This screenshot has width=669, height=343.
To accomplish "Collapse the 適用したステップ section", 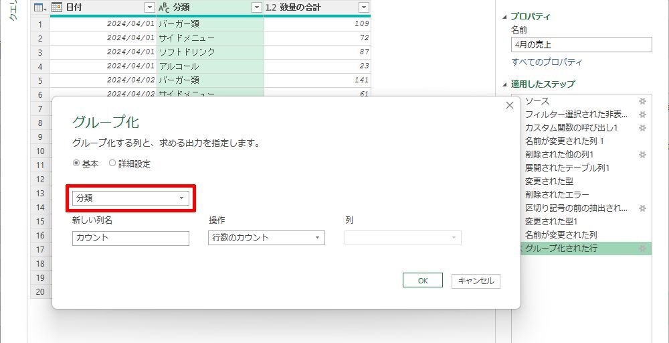I will point(504,84).
